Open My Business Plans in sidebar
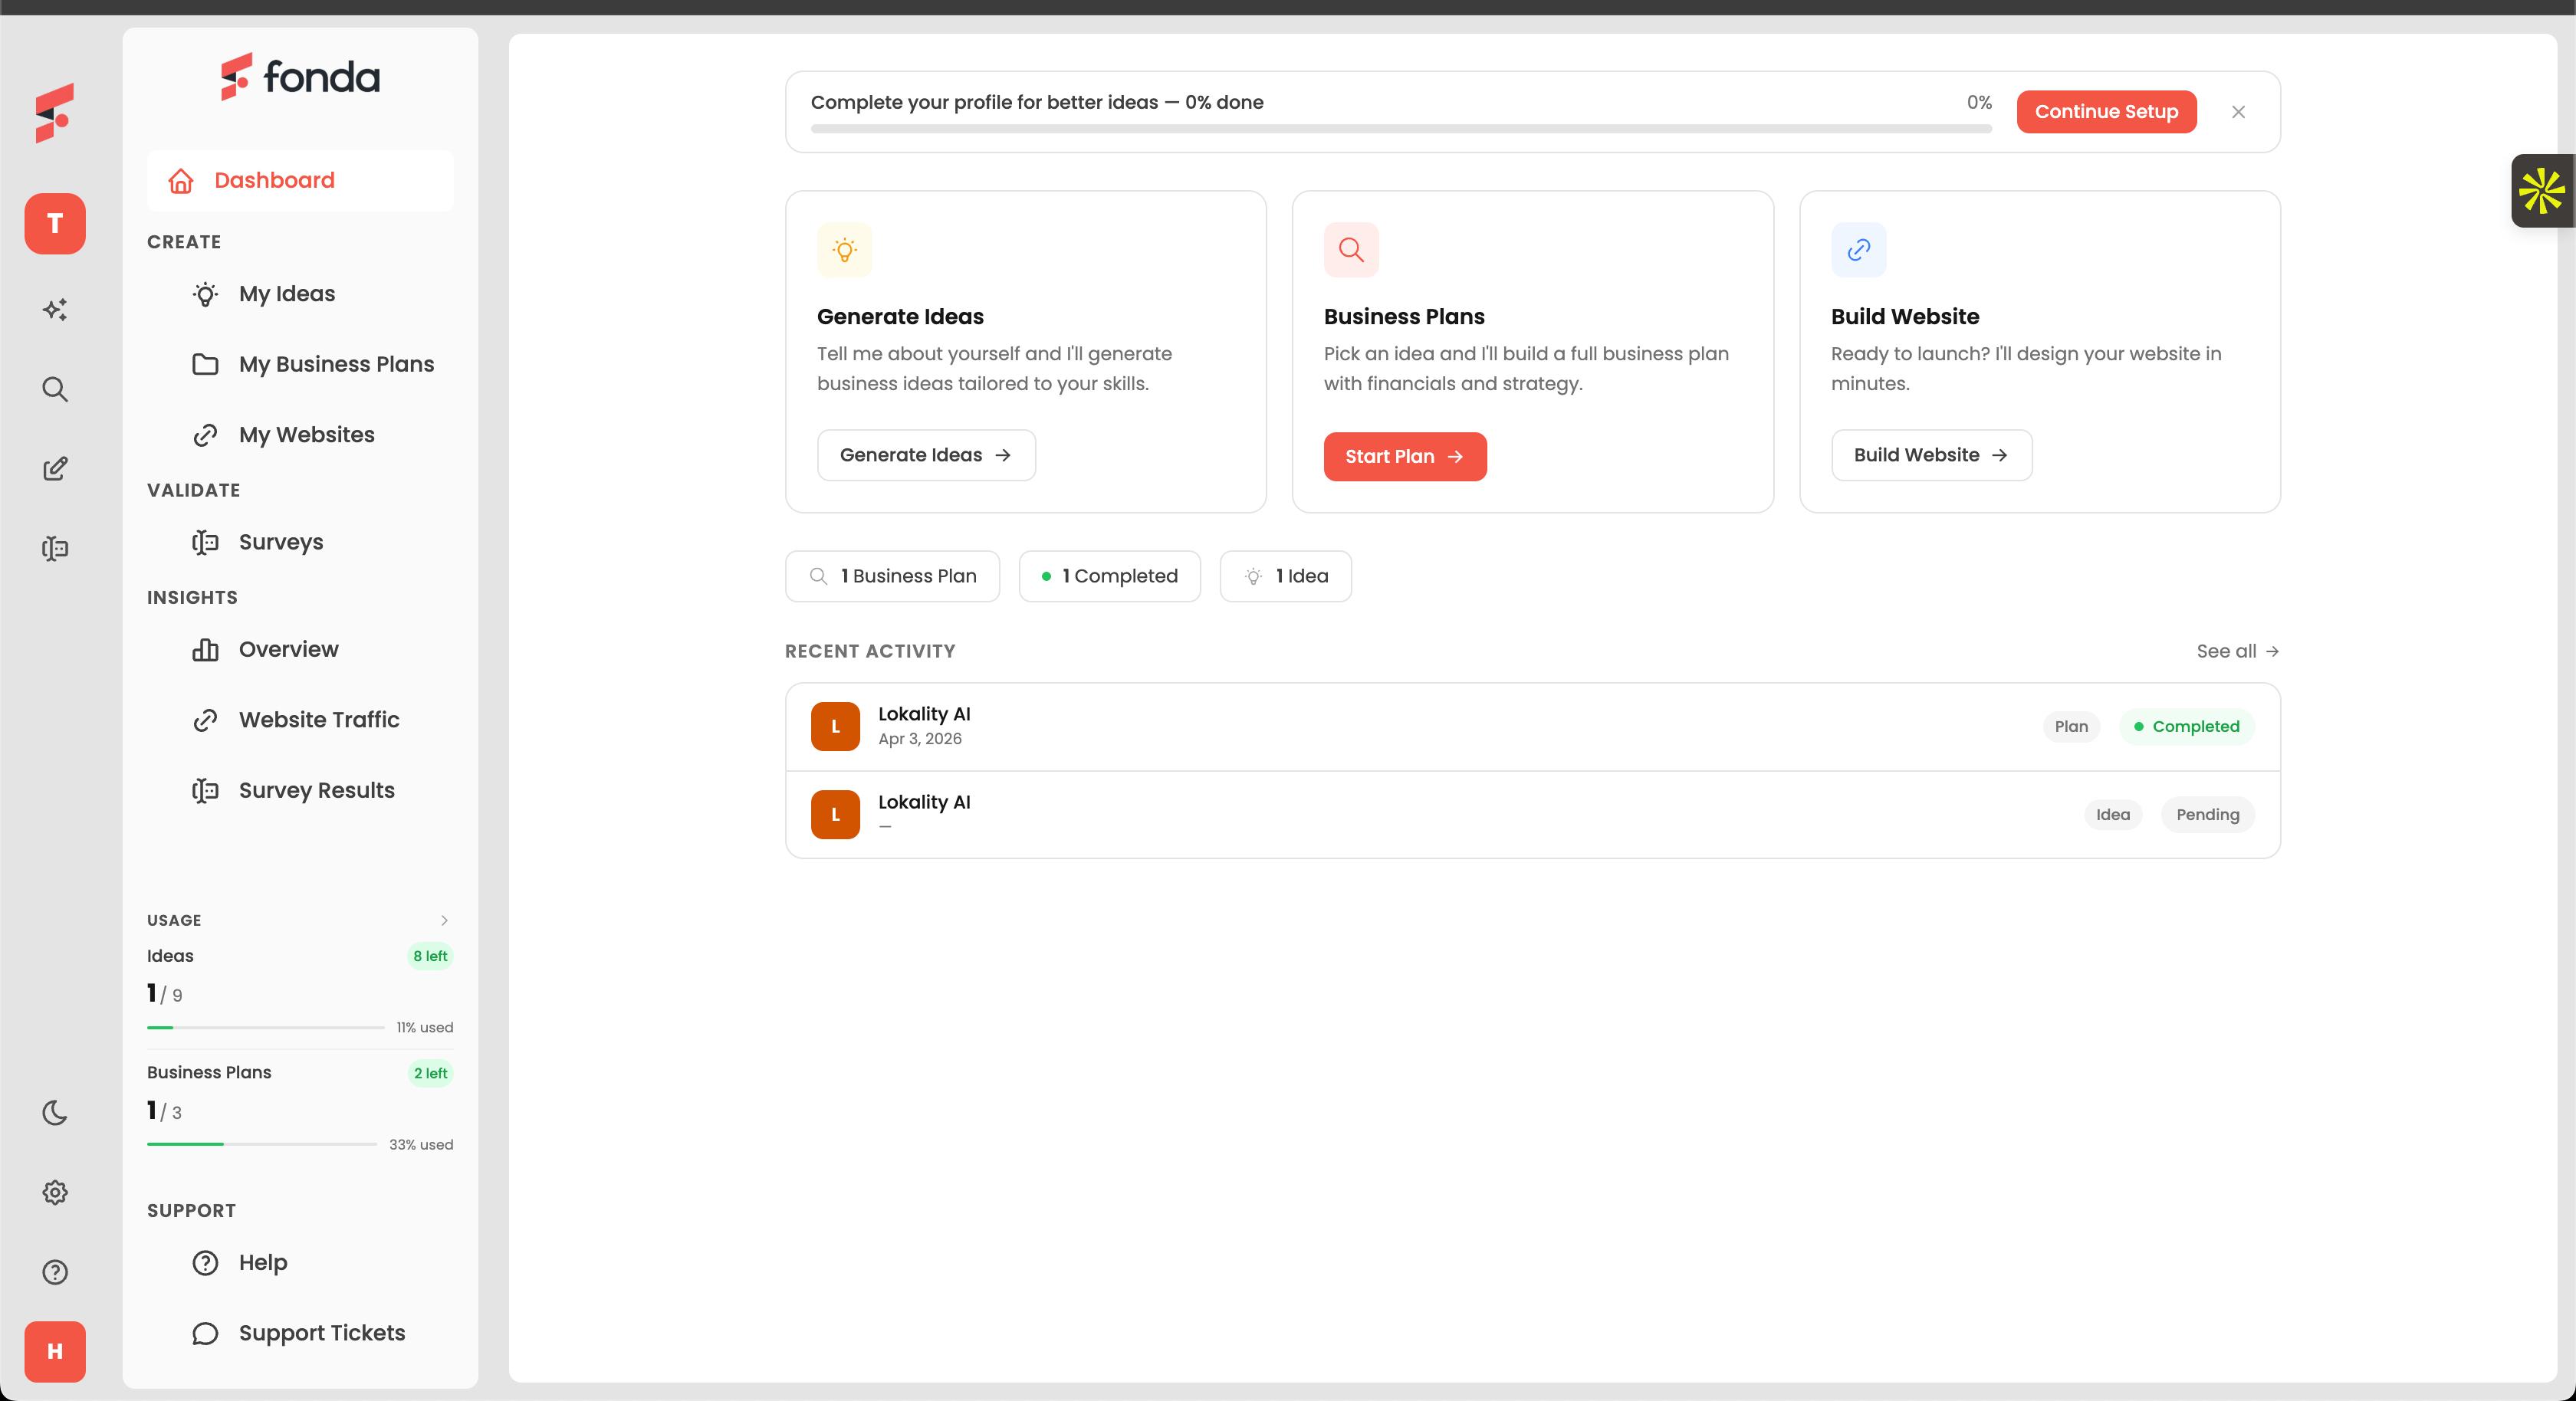 (x=336, y=364)
